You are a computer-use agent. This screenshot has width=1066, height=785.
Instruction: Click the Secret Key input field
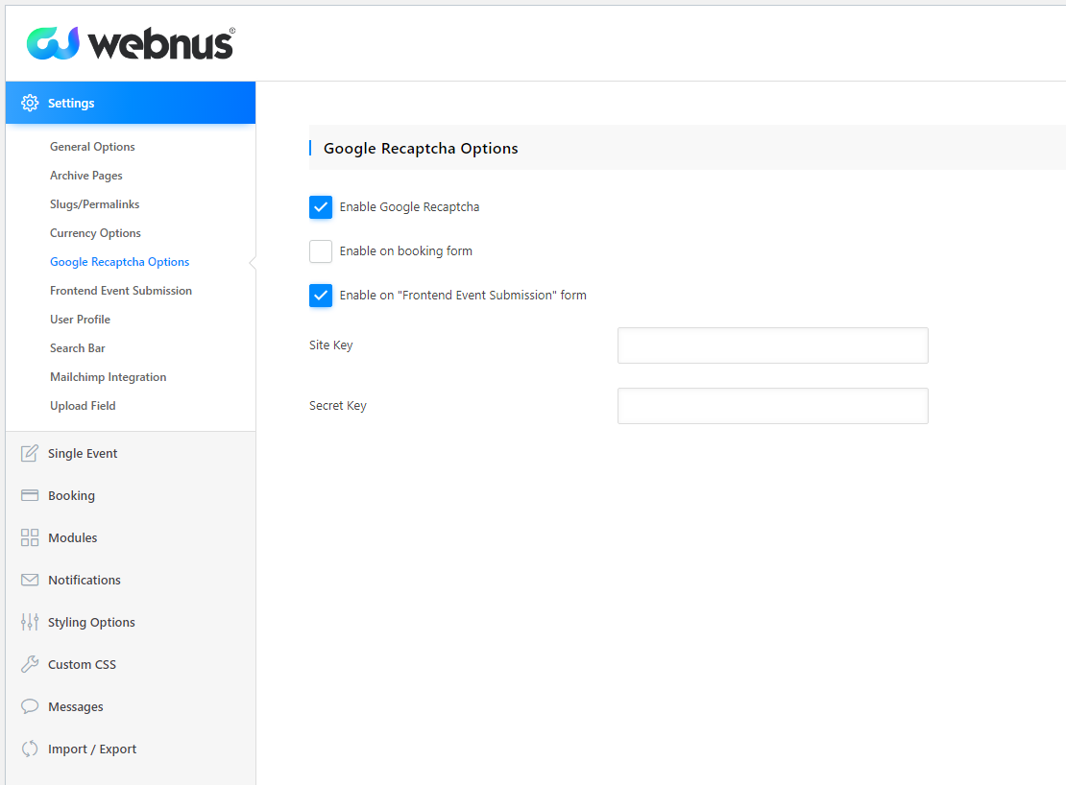point(773,406)
